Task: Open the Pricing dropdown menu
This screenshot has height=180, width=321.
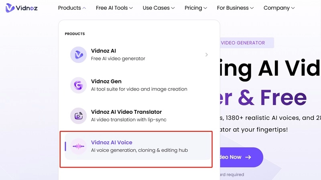Action: pos(196,8)
